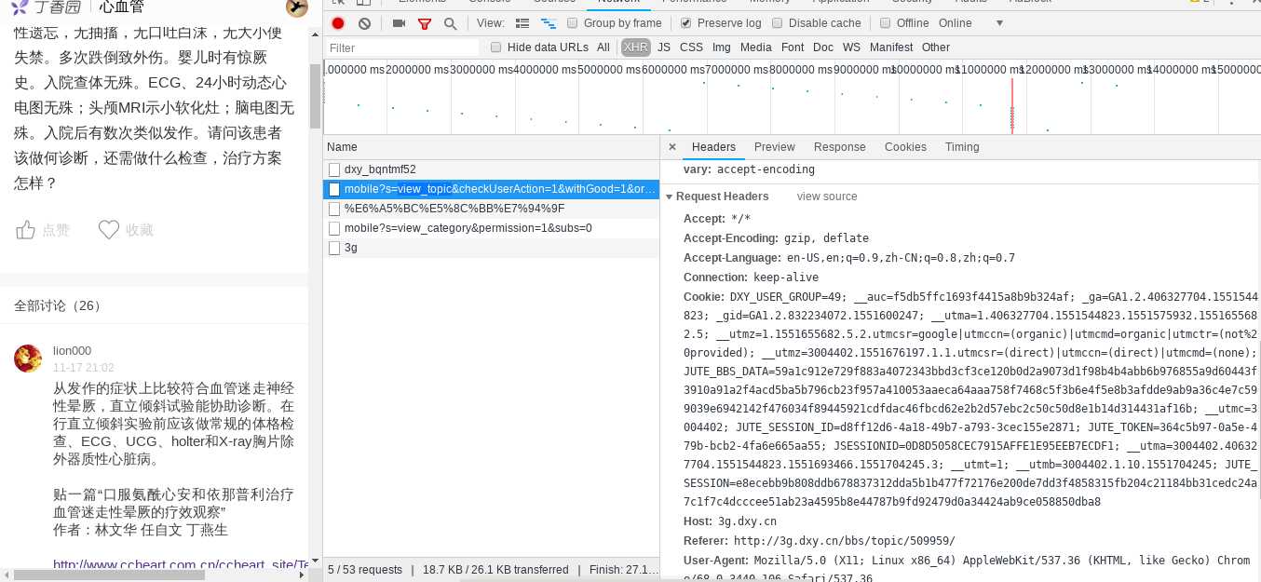Image resolution: width=1261 pixels, height=582 pixels.
Task: Click the '5 / 53 requests' status text
Action: [365, 569]
